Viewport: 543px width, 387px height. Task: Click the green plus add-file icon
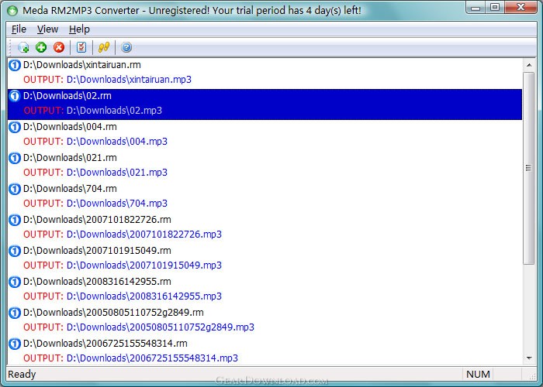coord(41,47)
